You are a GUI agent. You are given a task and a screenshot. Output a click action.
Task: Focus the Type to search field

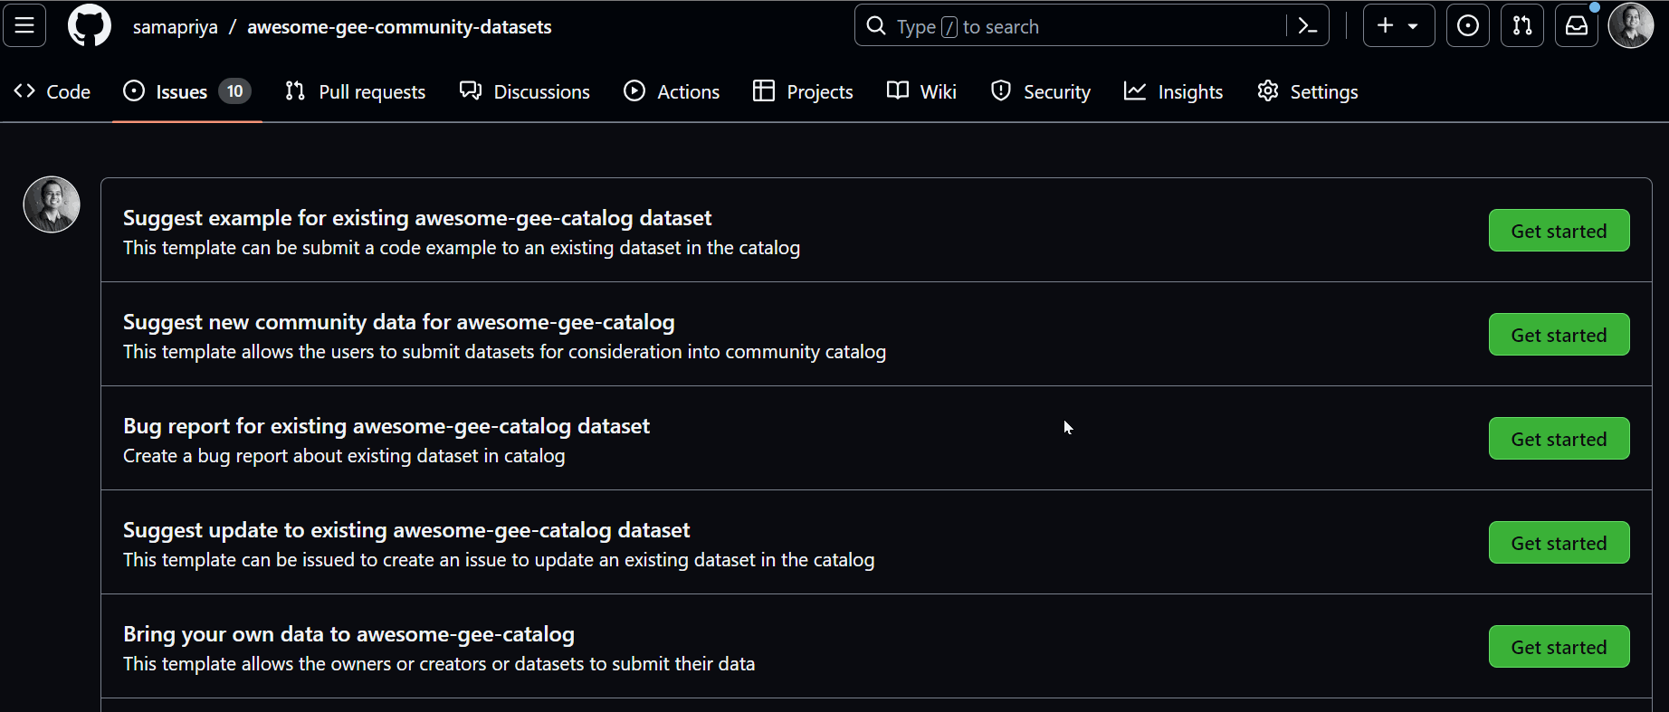(1092, 25)
